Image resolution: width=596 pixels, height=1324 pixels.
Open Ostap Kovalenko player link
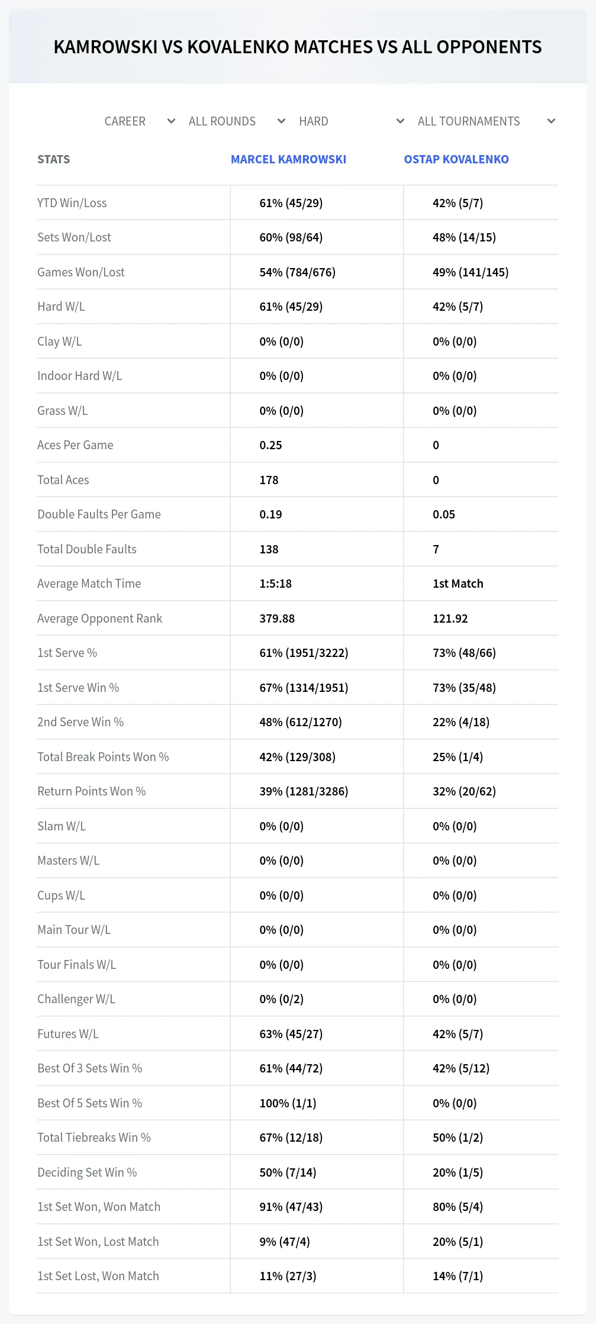pos(456,159)
